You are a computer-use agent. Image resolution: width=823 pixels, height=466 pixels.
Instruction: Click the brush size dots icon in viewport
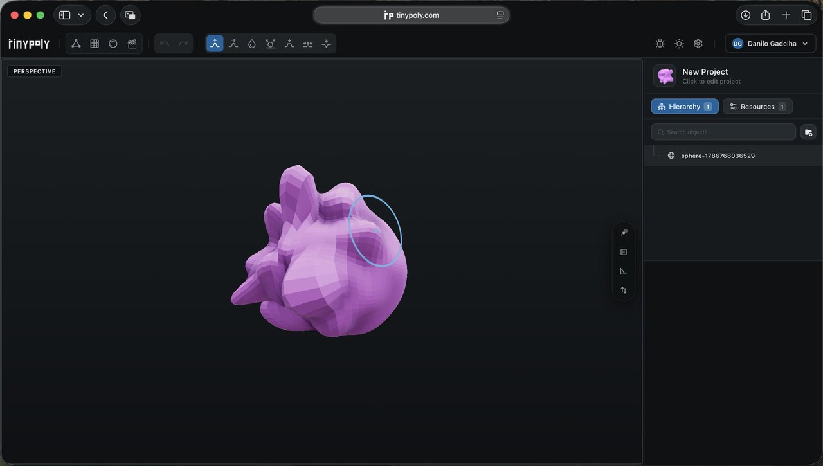point(624,233)
